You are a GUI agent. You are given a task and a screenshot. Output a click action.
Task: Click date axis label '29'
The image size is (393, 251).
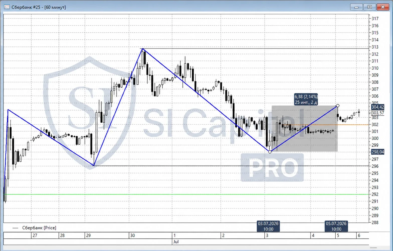(x=88, y=235)
